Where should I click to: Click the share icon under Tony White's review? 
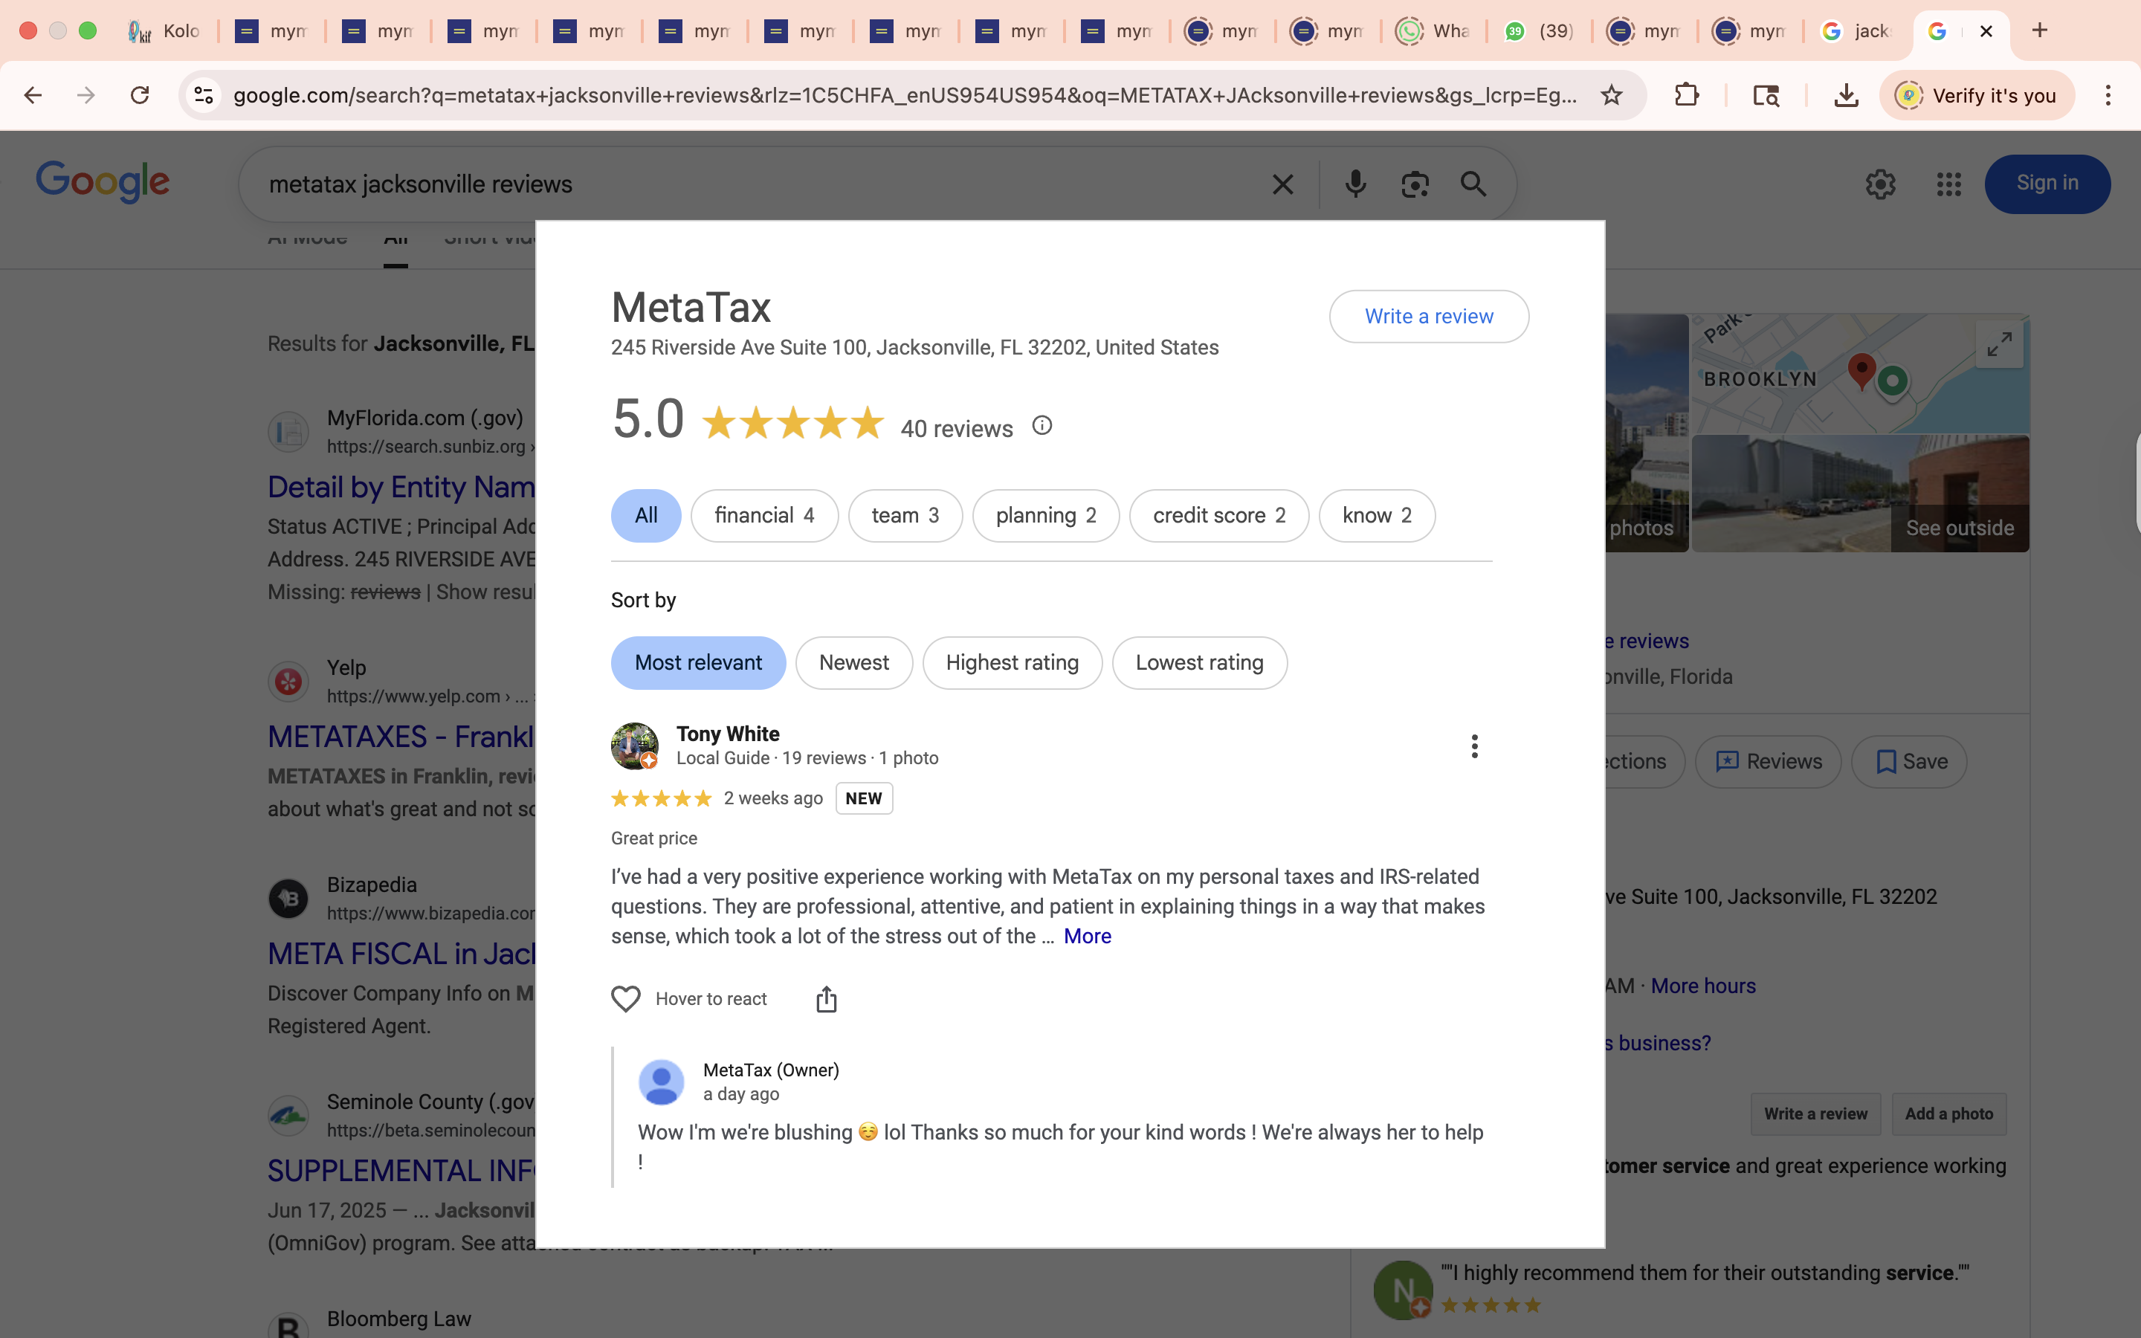pos(825,999)
